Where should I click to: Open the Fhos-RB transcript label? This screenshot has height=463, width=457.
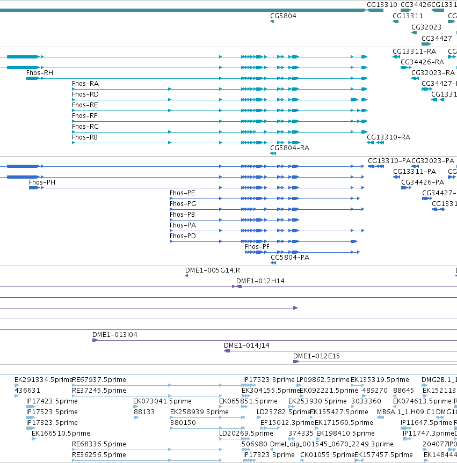coord(84,137)
